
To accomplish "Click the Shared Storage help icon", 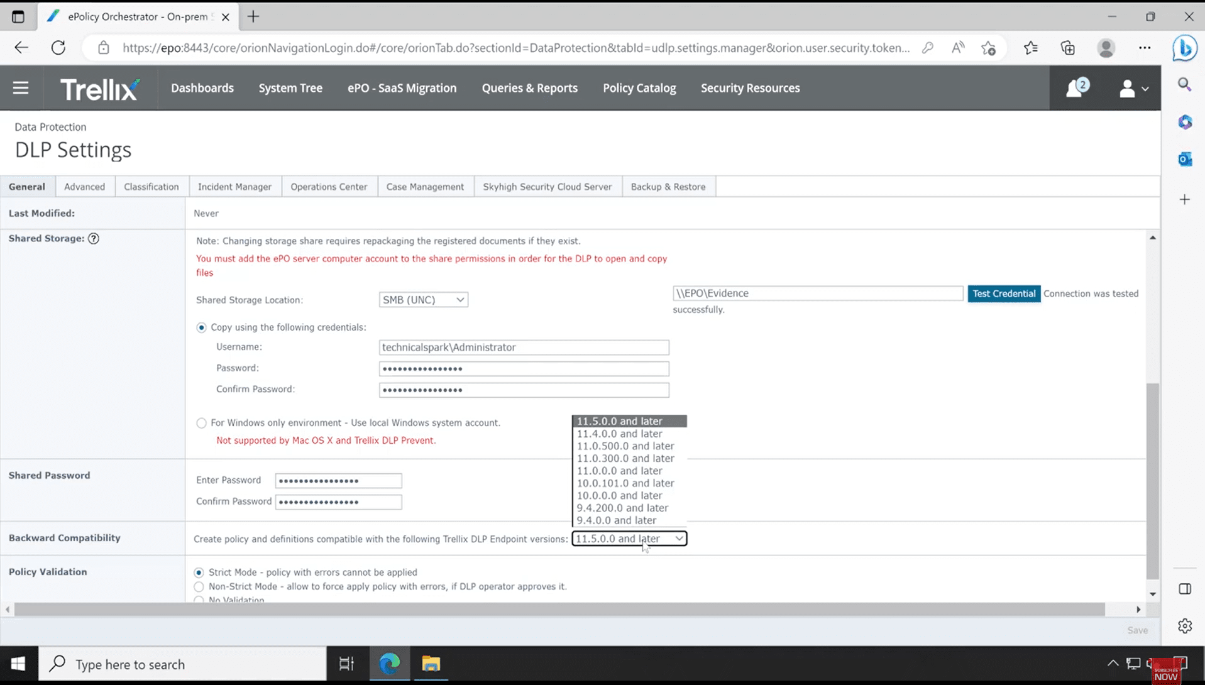I will pyautogui.click(x=93, y=239).
